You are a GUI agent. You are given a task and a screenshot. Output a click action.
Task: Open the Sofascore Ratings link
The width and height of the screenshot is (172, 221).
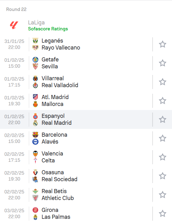point(48,29)
